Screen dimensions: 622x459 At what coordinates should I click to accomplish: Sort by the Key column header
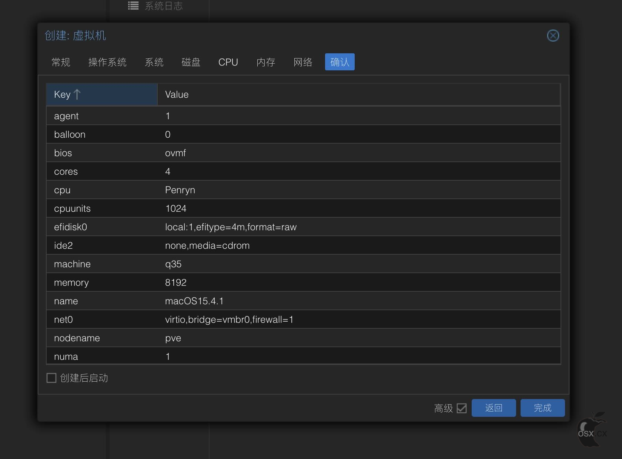[101, 94]
